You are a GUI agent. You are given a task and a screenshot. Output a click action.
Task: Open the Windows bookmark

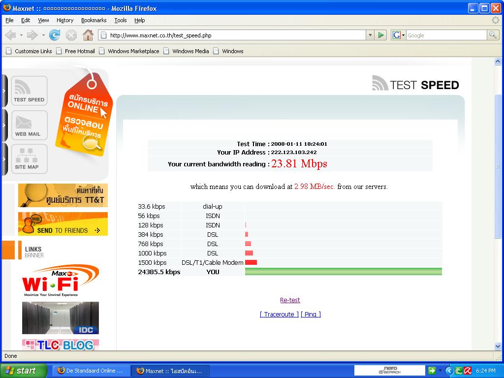pyautogui.click(x=228, y=51)
